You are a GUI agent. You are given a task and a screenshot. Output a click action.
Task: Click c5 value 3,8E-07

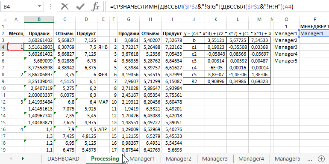click(x=216, y=75)
